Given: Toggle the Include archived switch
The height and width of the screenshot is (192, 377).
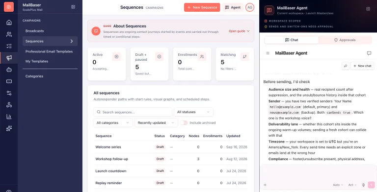Looking at the screenshot, I should click(184, 122).
